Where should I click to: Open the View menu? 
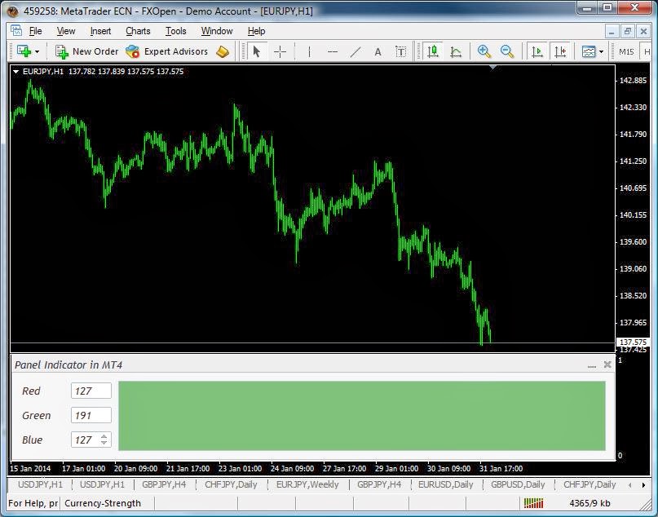click(66, 31)
